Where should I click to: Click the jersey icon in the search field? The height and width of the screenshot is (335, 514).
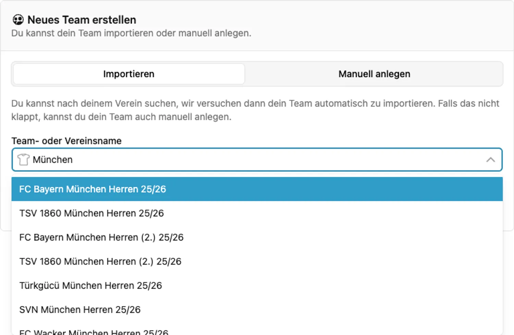point(23,160)
